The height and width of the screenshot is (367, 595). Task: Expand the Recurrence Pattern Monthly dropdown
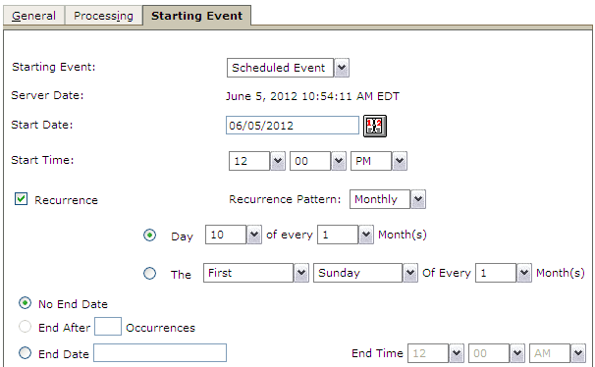[388, 199]
